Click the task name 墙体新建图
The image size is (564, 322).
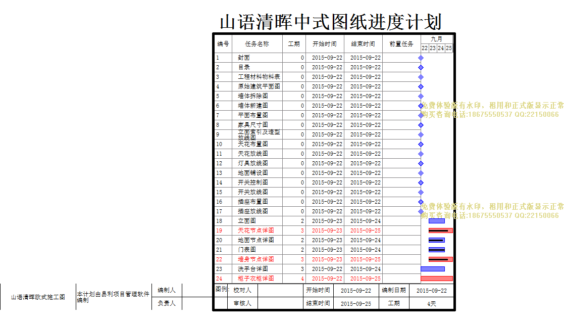(x=253, y=106)
